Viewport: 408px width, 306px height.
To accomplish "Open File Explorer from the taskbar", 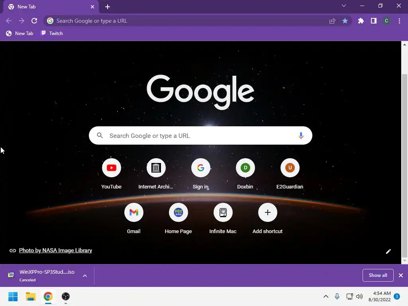I will click(30, 296).
